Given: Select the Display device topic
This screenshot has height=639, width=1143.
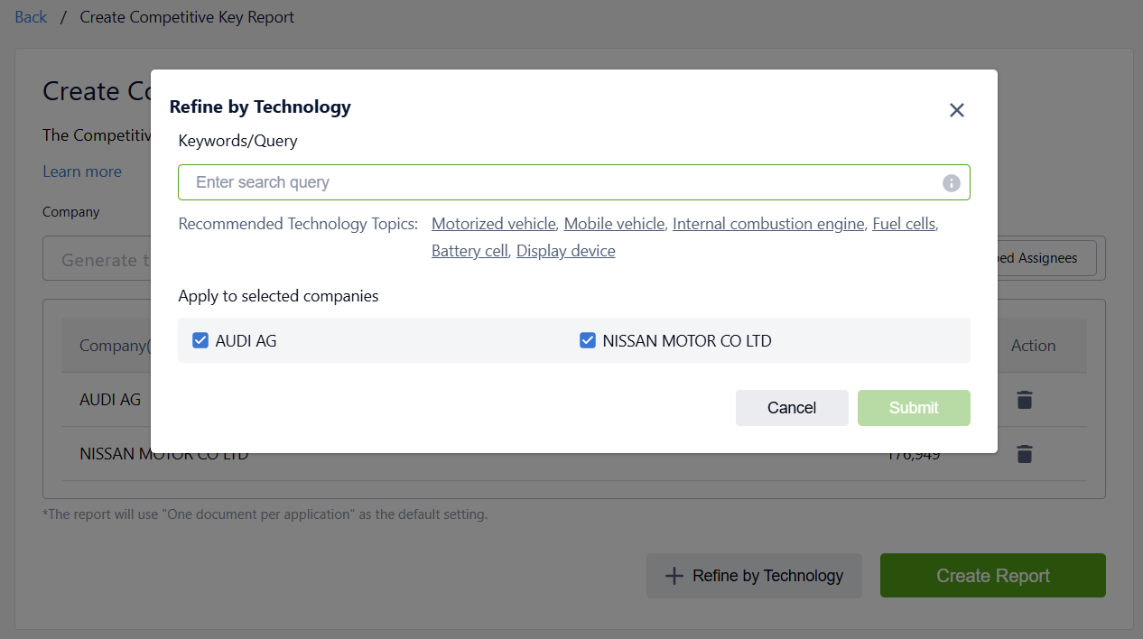Looking at the screenshot, I should 565,251.
